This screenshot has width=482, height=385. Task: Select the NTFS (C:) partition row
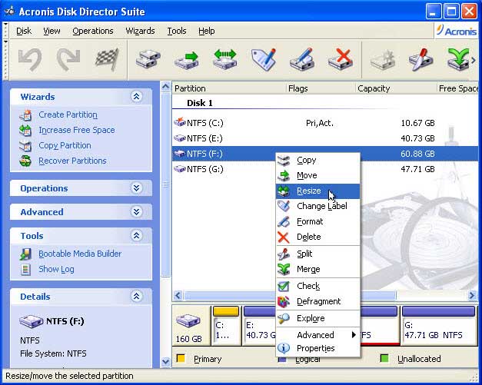(x=325, y=123)
